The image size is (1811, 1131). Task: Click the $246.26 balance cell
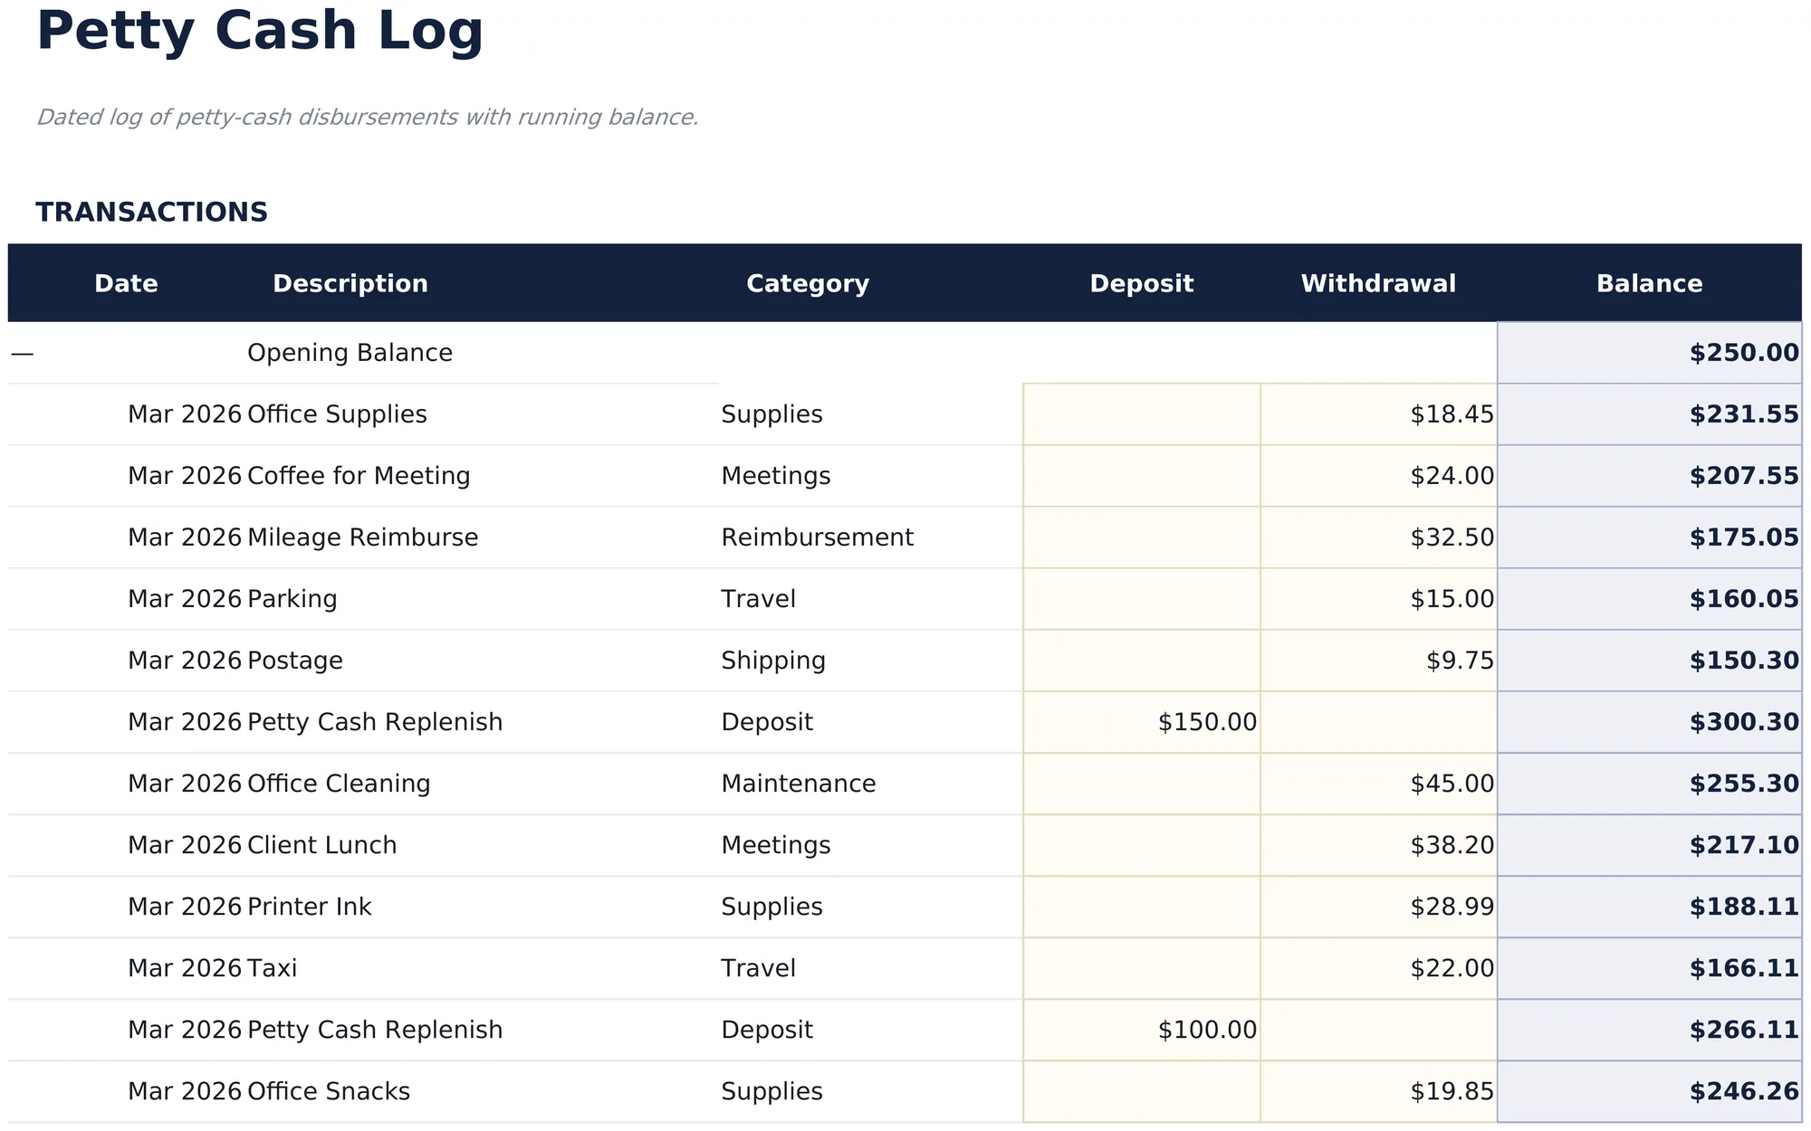(x=1650, y=1091)
